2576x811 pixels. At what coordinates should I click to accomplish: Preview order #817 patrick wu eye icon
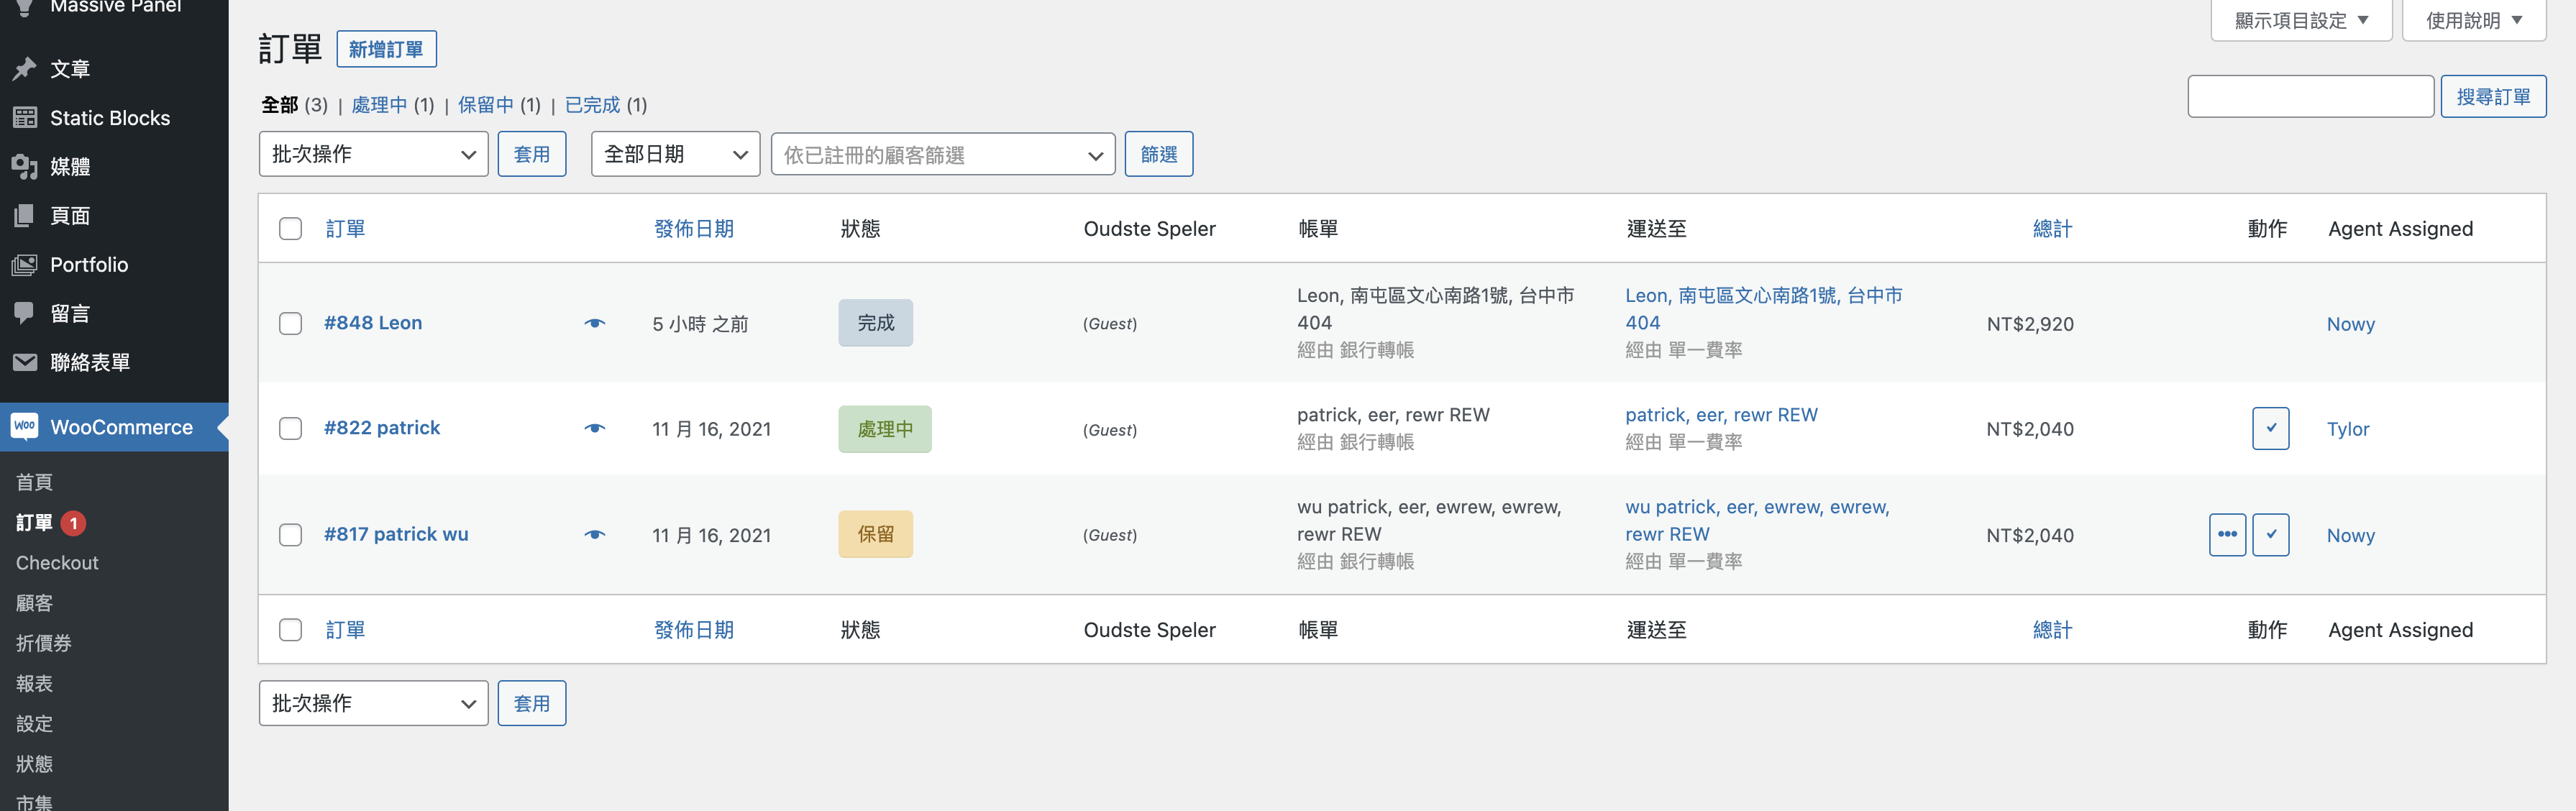pos(595,535)
